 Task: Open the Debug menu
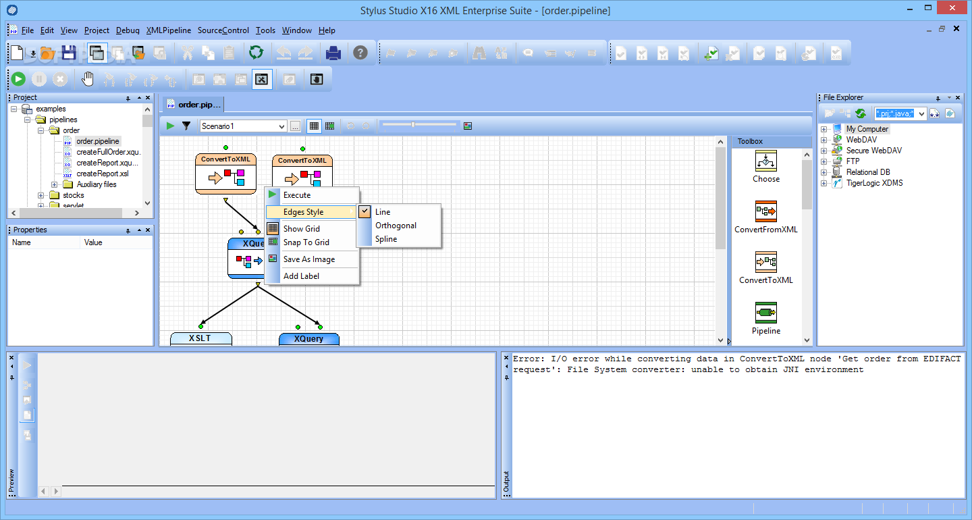tap(128, 30)
